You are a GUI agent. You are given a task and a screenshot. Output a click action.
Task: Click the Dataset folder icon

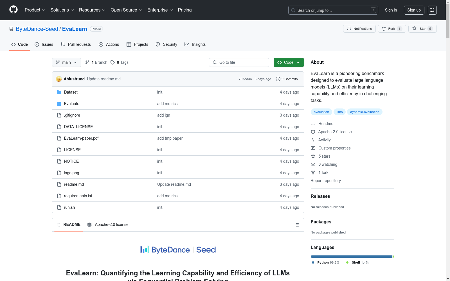coord(59,92)
